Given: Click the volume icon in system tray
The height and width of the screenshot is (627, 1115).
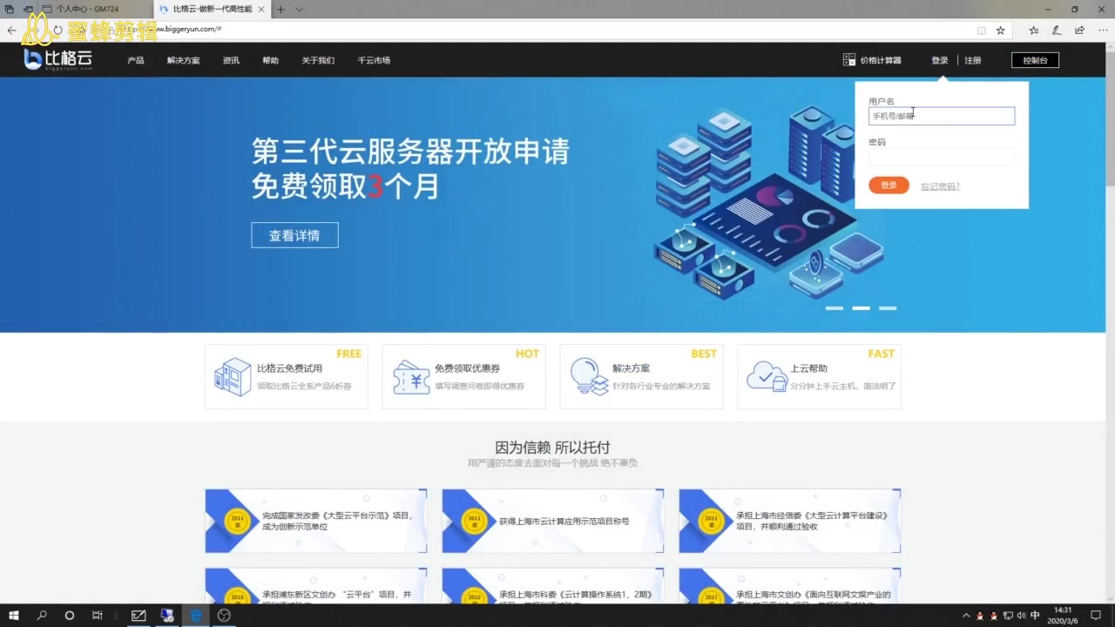Looking at the screenshot, I should point(1021,616).
